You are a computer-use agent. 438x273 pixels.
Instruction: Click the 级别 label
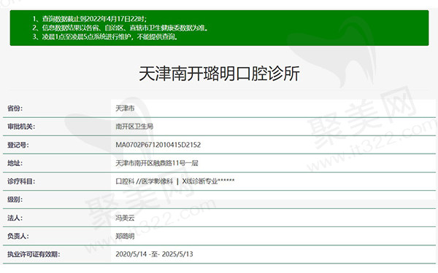[x=15, y=199]
